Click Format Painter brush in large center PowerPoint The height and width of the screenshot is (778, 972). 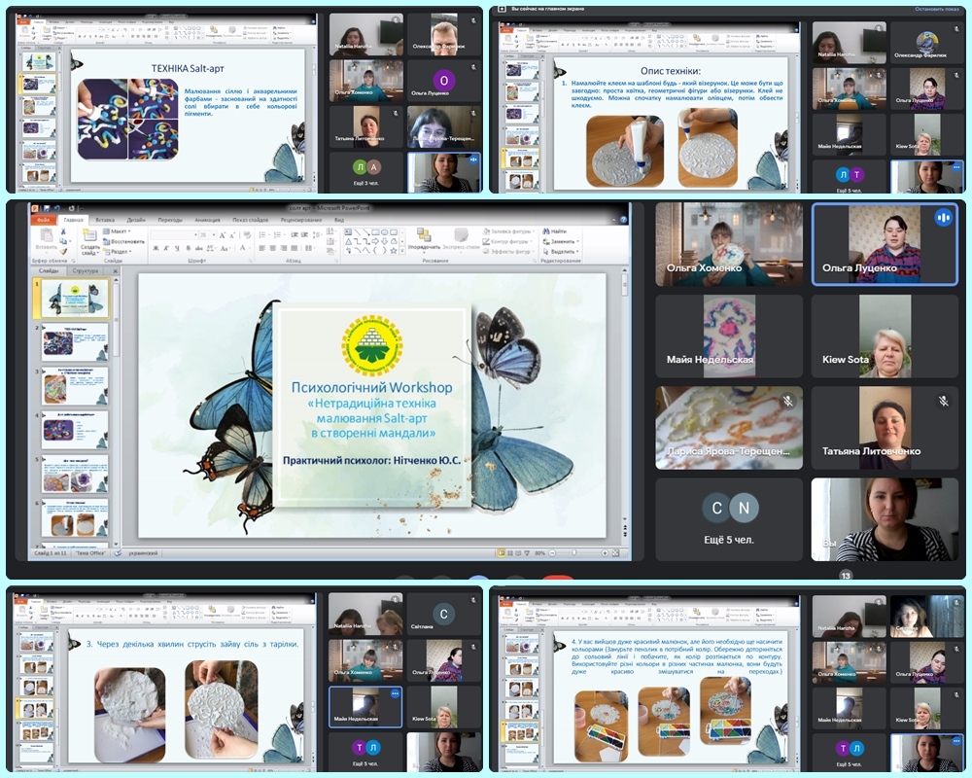63,251
